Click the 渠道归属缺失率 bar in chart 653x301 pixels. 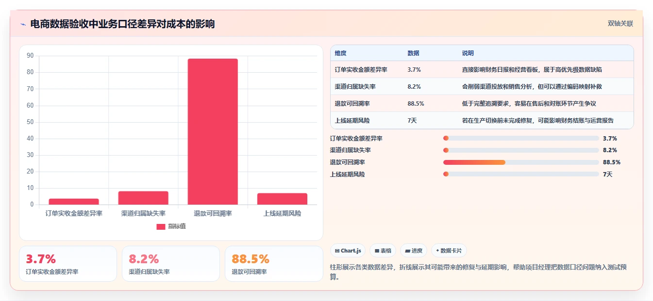click(x=143, y=198)
